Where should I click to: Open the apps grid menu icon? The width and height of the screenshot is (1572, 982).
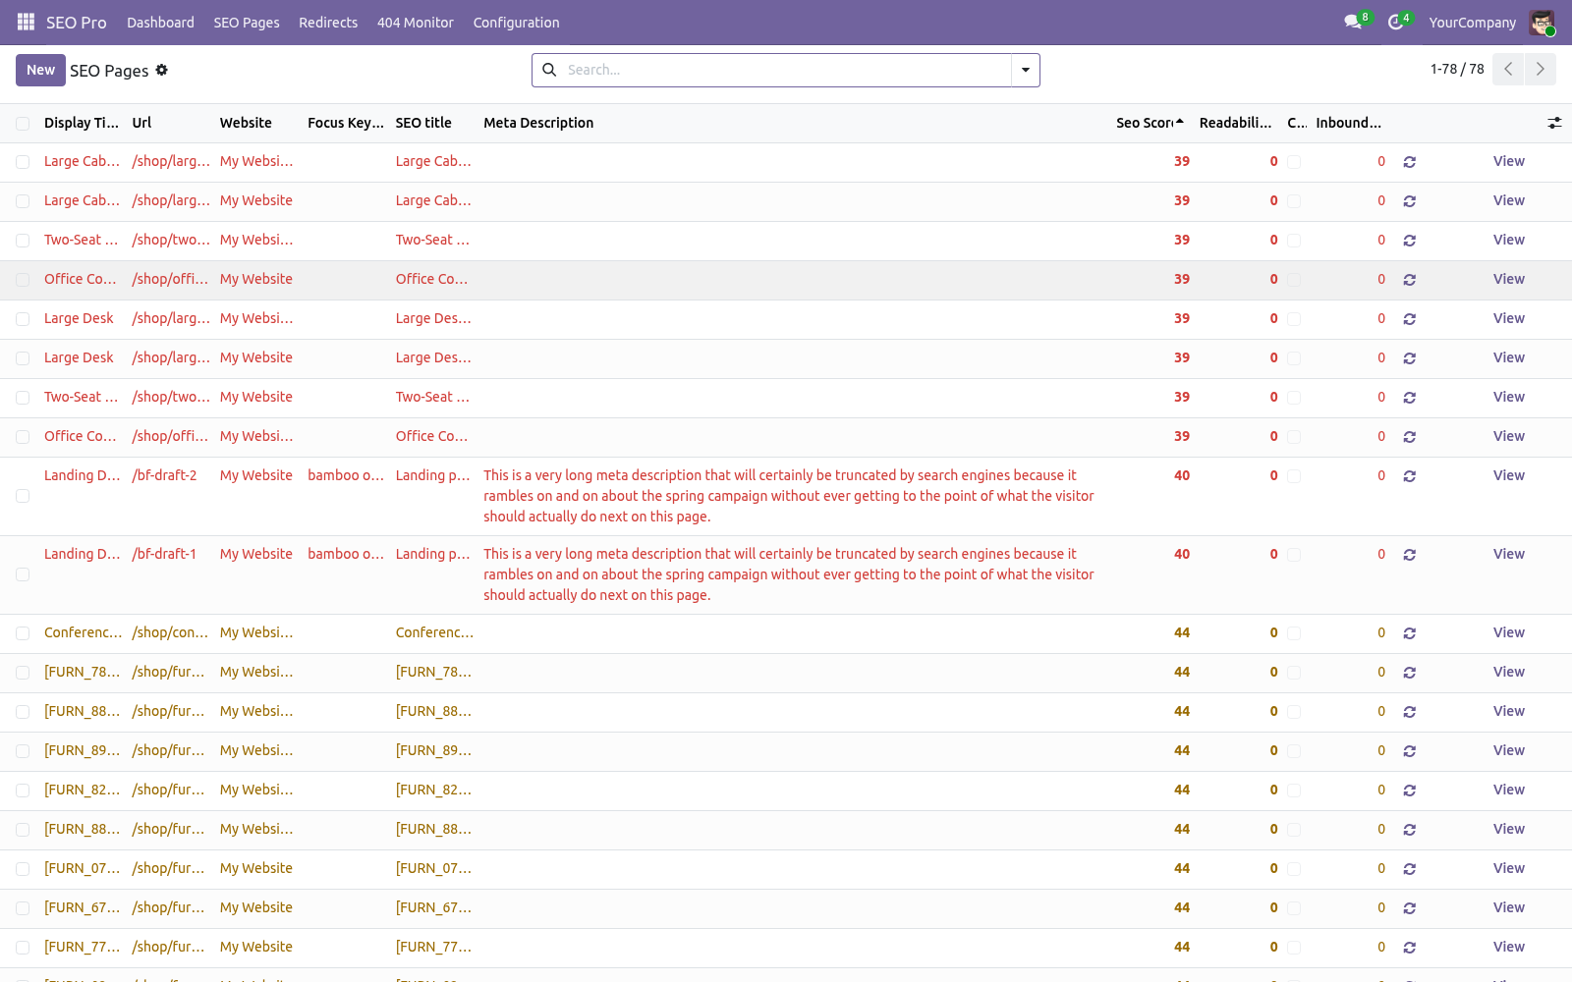point(27,22)
